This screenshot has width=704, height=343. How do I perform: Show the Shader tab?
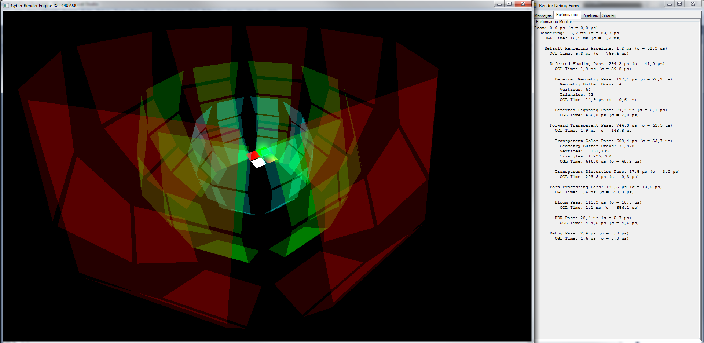tap(608, 15)
